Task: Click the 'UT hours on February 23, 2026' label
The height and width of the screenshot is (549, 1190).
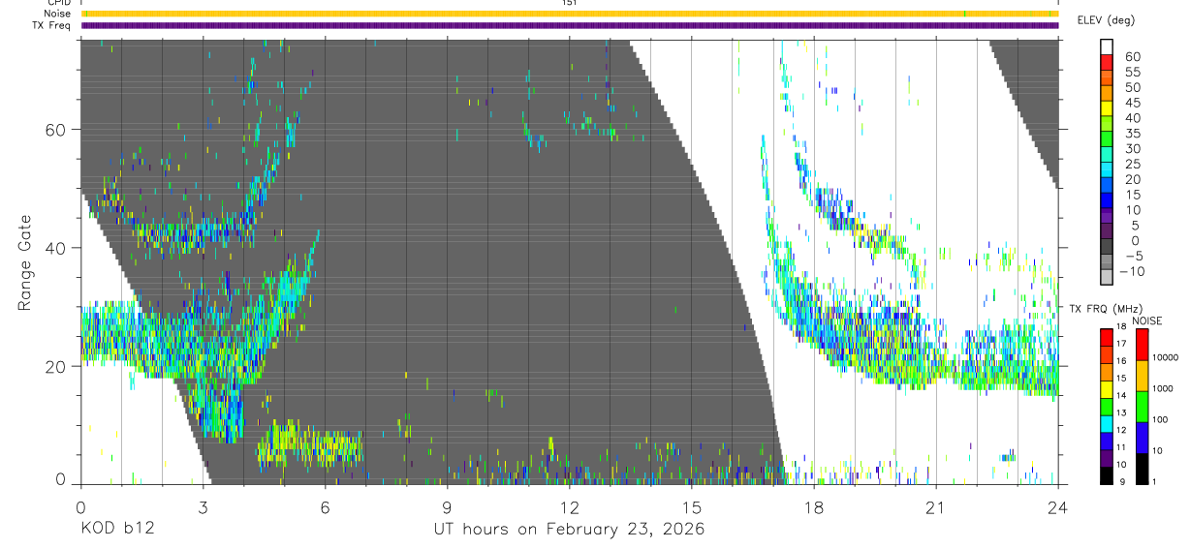Action: pyautogui.click(x=569, y=530)
